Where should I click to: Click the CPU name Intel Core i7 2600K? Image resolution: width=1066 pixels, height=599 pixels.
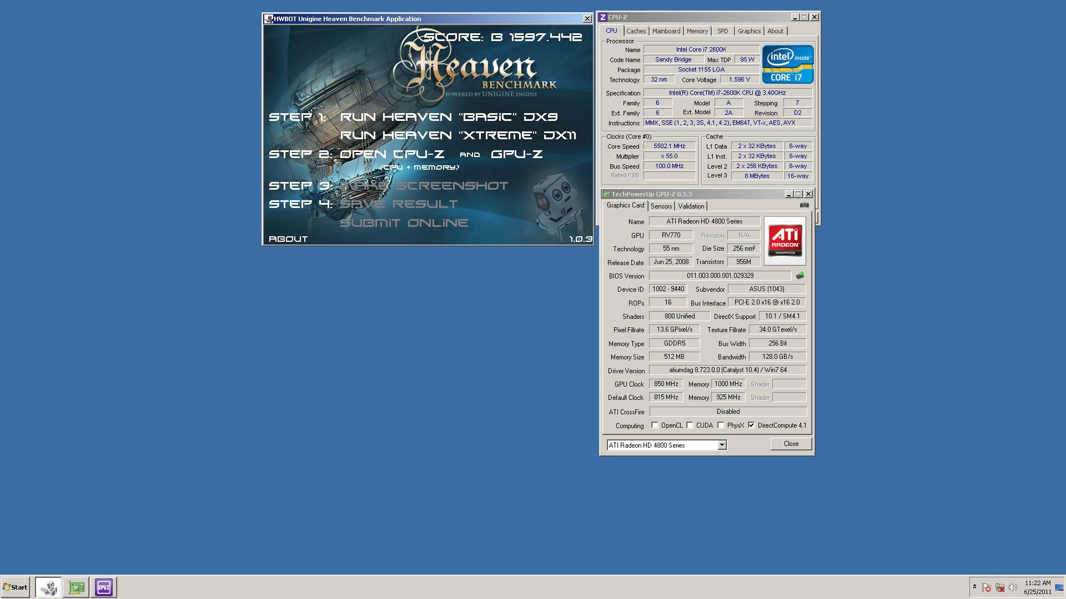[701, 50]
